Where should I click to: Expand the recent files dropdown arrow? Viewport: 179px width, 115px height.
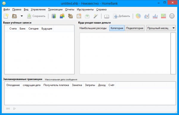[22, 16]
